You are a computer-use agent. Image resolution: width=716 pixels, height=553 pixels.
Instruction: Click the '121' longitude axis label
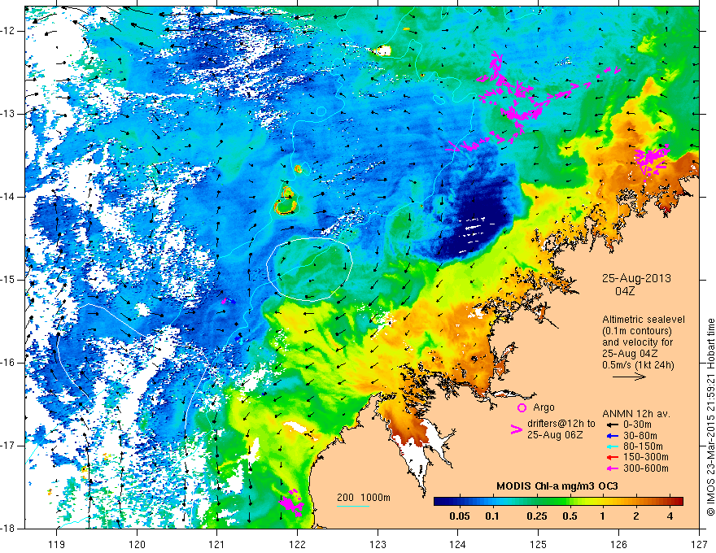(x=217, y=544)
